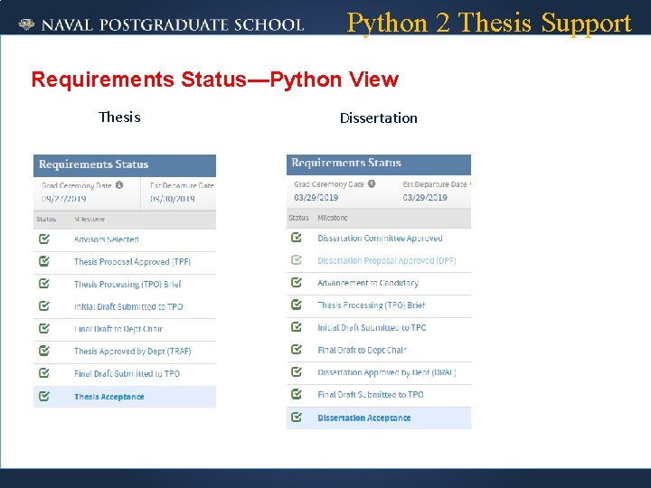651x488 pixels.
Task: Select the highlighted Dissertation Acceptance milestone
Action: tap(364, 418)
